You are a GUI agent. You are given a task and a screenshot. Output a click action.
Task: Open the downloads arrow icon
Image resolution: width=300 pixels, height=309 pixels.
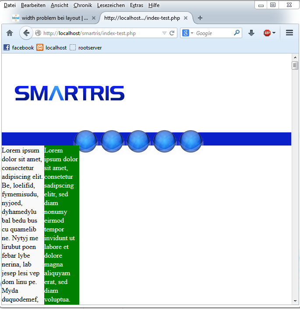click(x=251, y=33)
